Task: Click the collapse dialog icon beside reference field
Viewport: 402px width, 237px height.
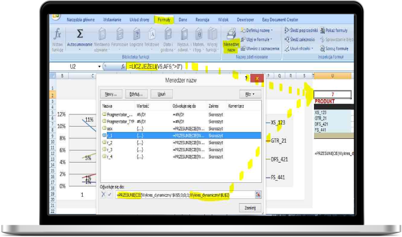Action: coord(258,195)
